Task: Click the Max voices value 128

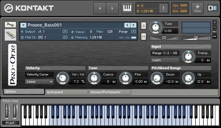Action: tap(110, 32)
